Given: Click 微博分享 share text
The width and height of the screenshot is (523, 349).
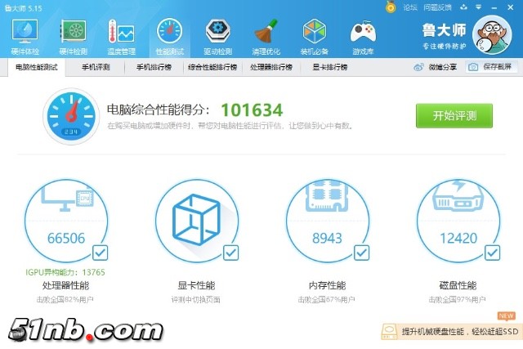Looking at the screenshot, I should point(443,67).
